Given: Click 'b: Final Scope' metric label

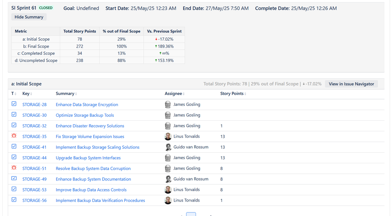Looking at the screenshot, I should point(36,46).
